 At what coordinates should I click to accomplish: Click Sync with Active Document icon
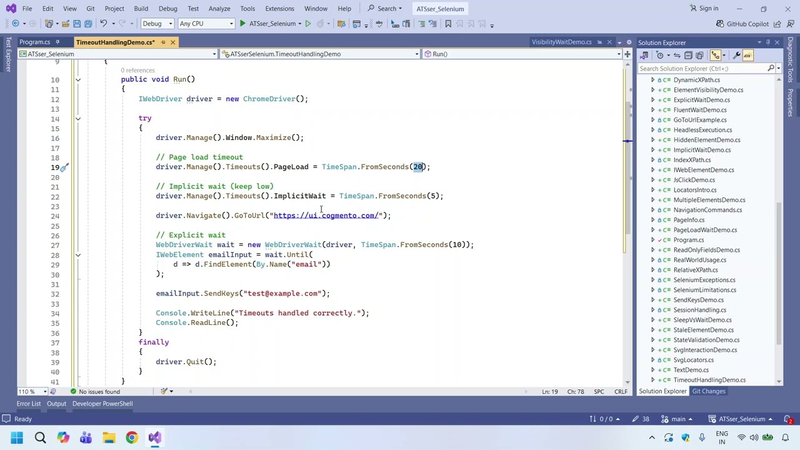click(x=676, y=55)
